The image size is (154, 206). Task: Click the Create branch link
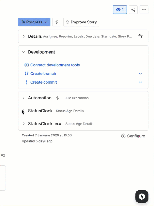[43, 74]
